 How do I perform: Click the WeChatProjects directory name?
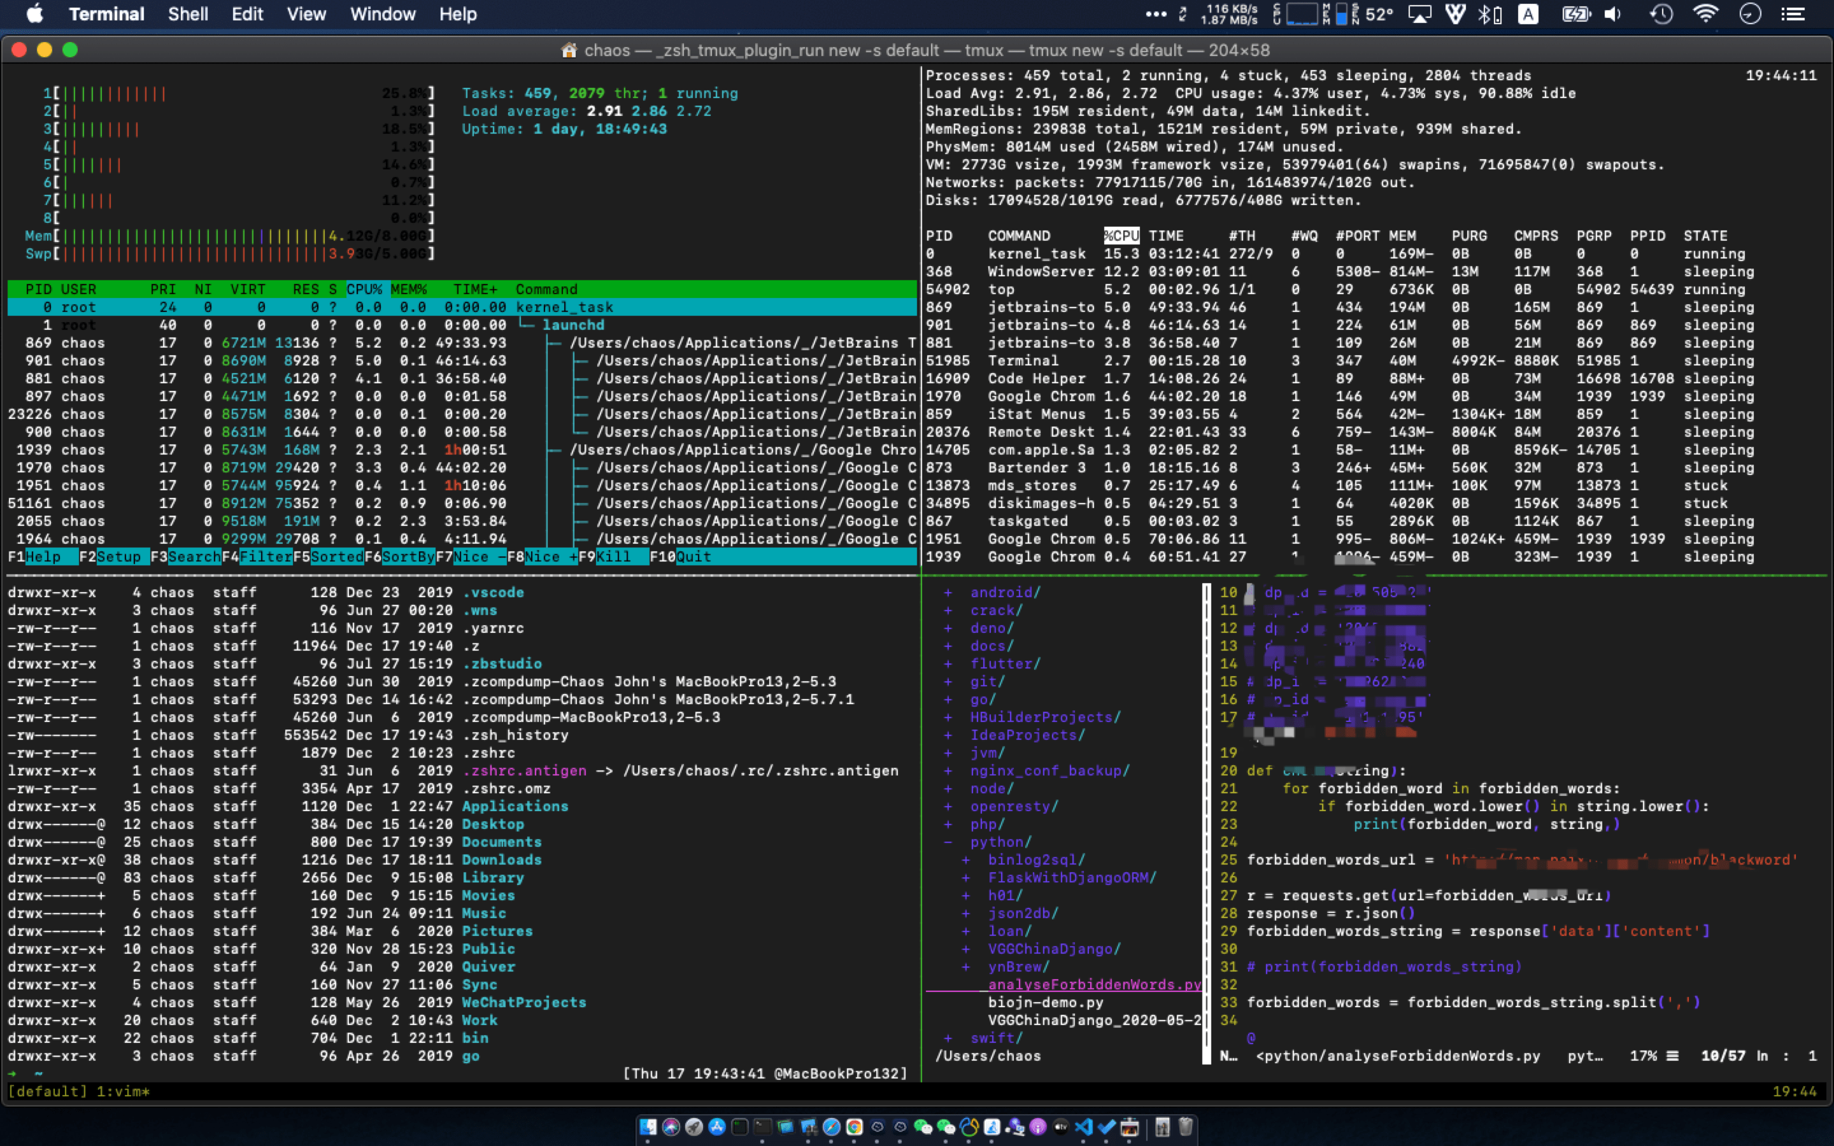click(523, 1002)
